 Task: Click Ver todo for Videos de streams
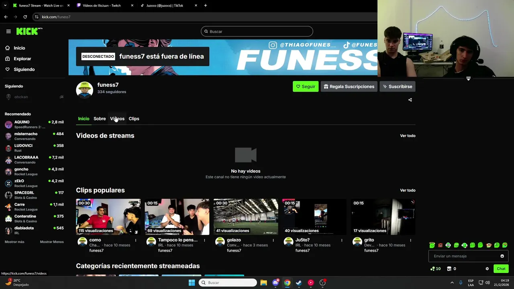click(x=408, y=136)
